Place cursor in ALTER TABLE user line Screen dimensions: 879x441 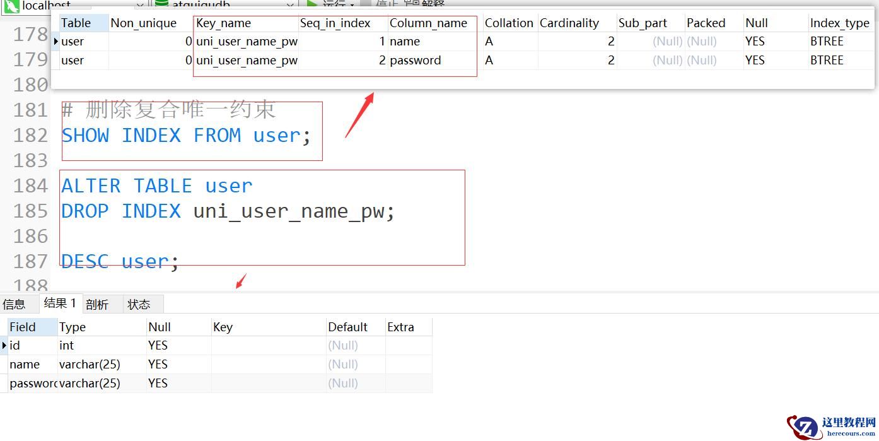click(x=157, y=185)
